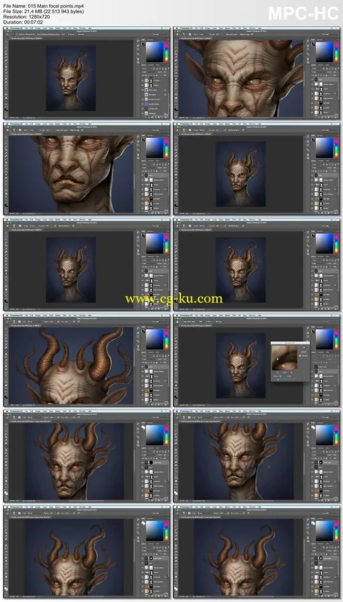Select the Move tool in the eyes close-up frame
The height and width of the screenshot is (602, 343).
pos(176,42)
